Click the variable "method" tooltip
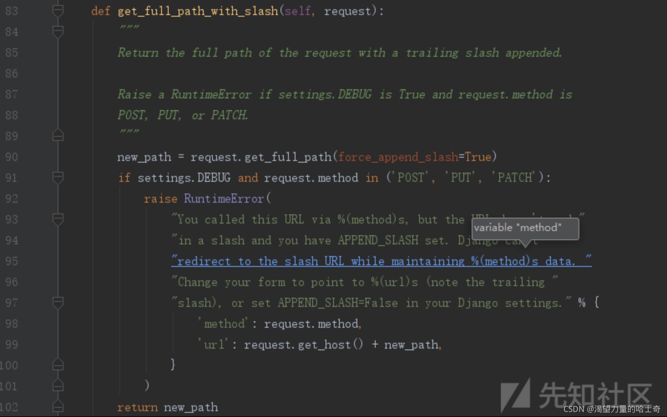Image resolution: width=667 pixels, height=417 pixels. pos(525,228)
